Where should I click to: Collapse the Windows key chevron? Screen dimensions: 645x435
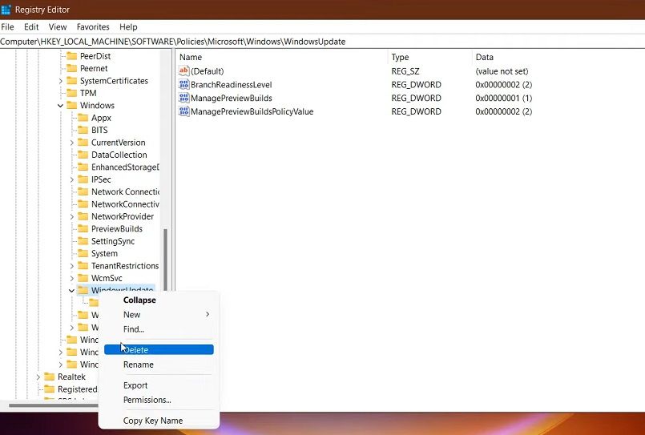tap(60, 106)
